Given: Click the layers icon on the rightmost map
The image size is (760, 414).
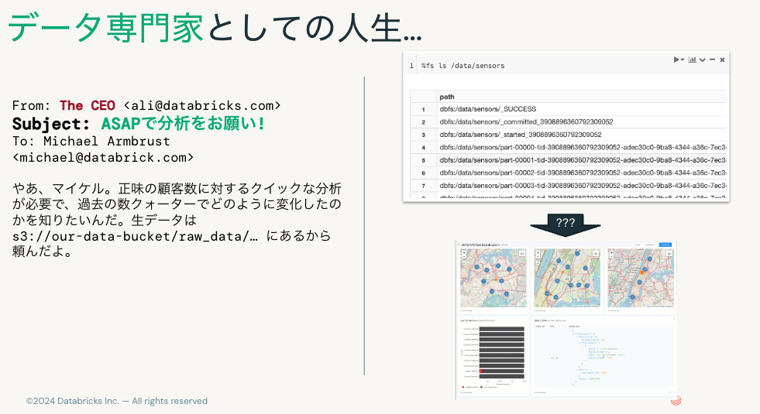Looking at the screenshot, I should [x=669, y=253].
